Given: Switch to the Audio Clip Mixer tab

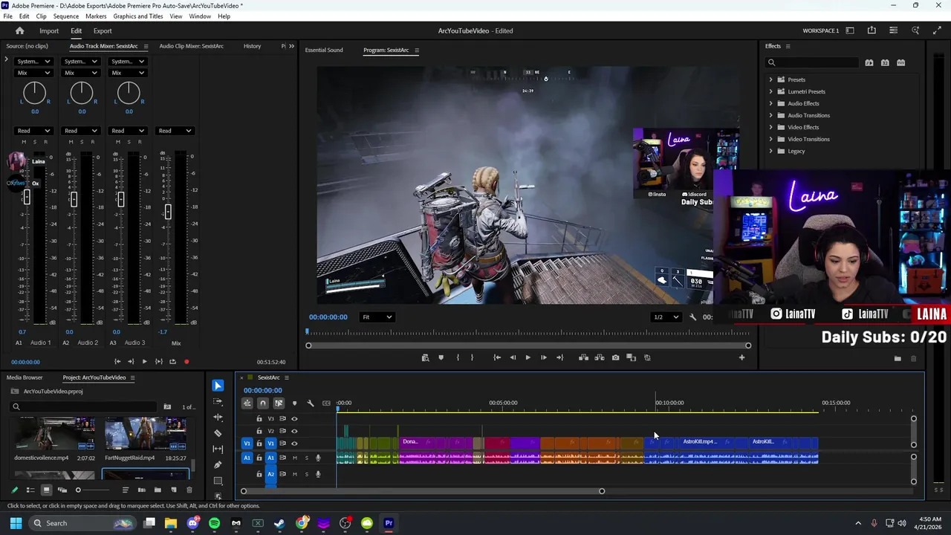Looking at the screenshot, I should [x=192, y=46].
